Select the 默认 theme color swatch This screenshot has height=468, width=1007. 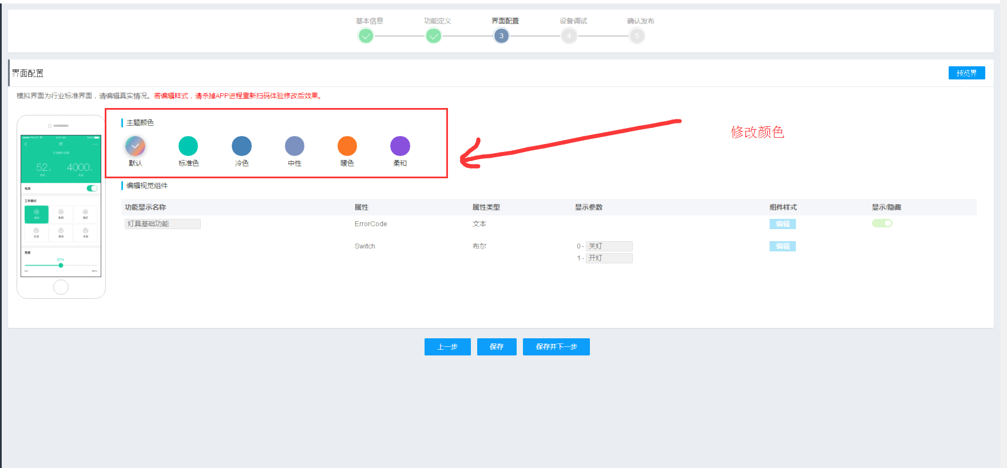pos(135,146)
